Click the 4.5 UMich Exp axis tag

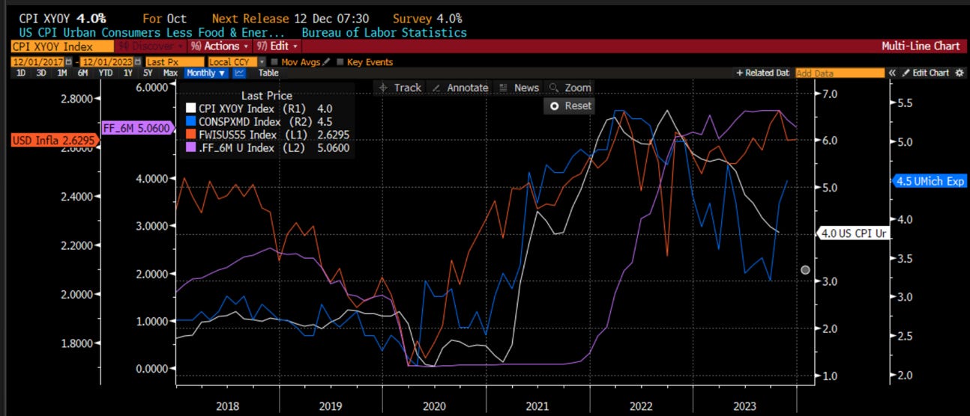[x=929, y=181]
